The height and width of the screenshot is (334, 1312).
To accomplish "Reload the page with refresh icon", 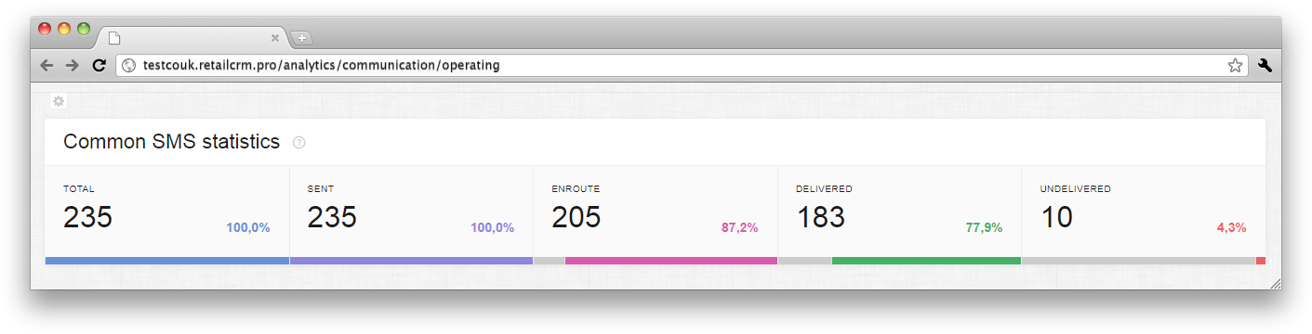I will point(99,65).
